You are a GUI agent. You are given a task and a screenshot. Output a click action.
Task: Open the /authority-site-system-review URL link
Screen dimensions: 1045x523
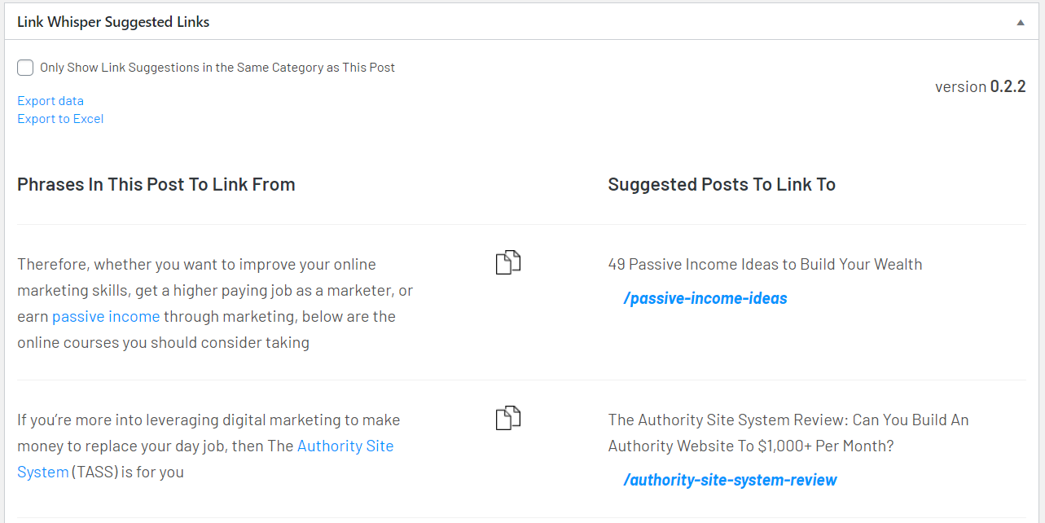point(730,480)
